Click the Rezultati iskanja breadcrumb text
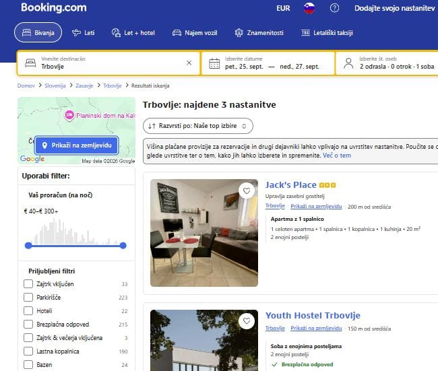 (150, 86)
